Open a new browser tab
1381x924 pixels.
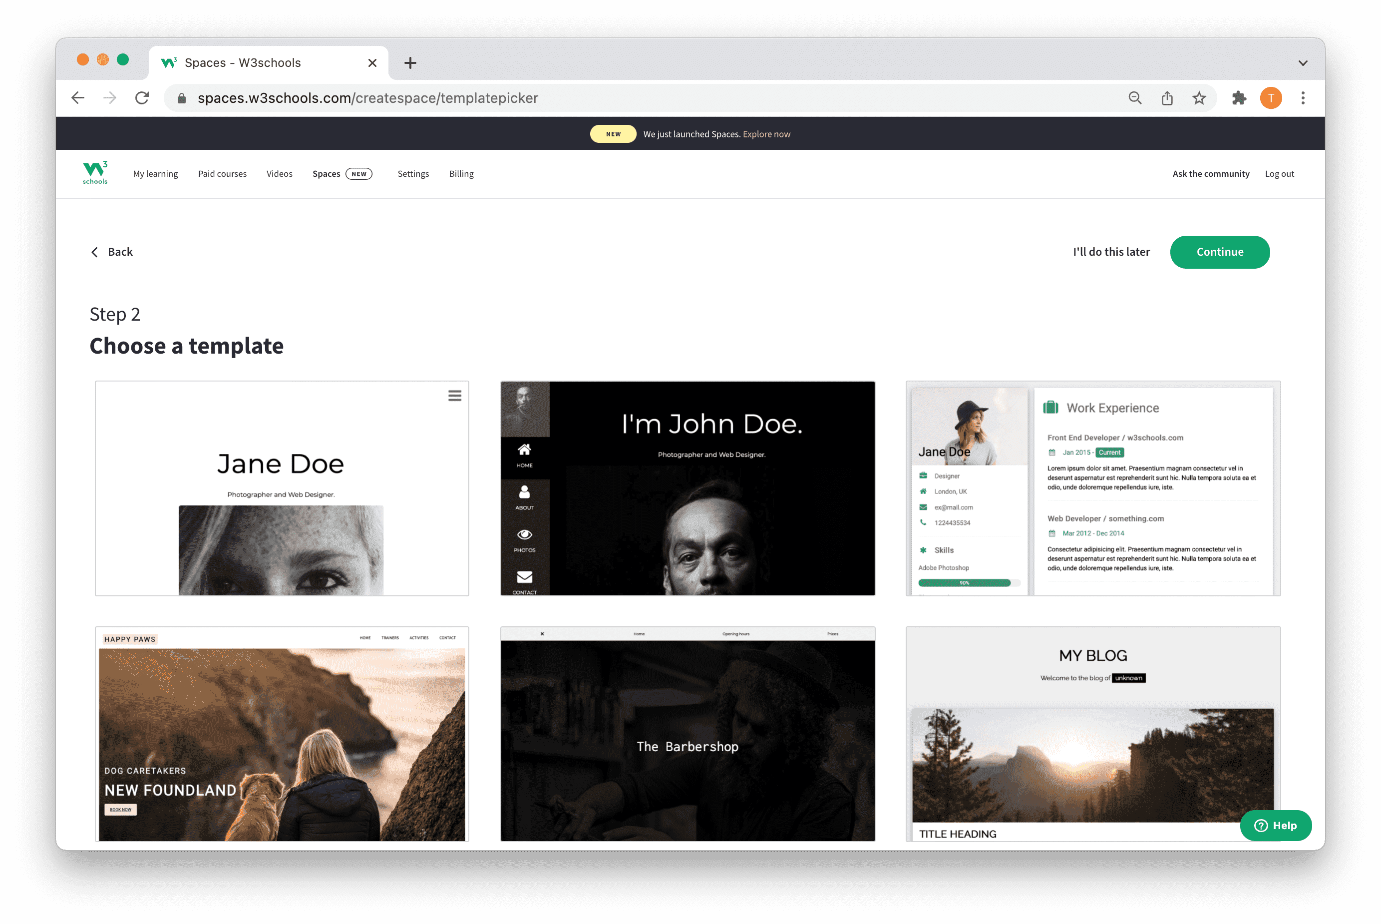point(410,63)
